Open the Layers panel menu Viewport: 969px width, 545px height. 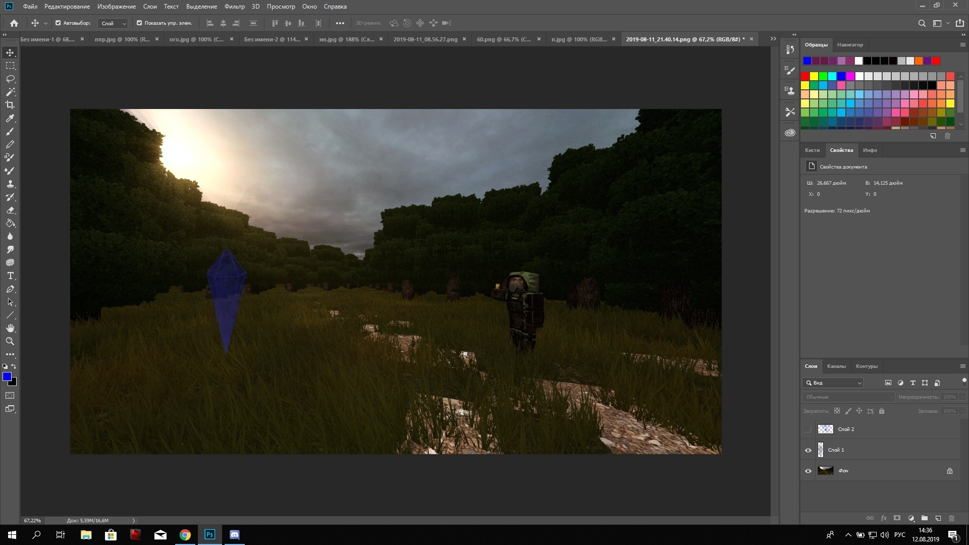click(962, 366)
